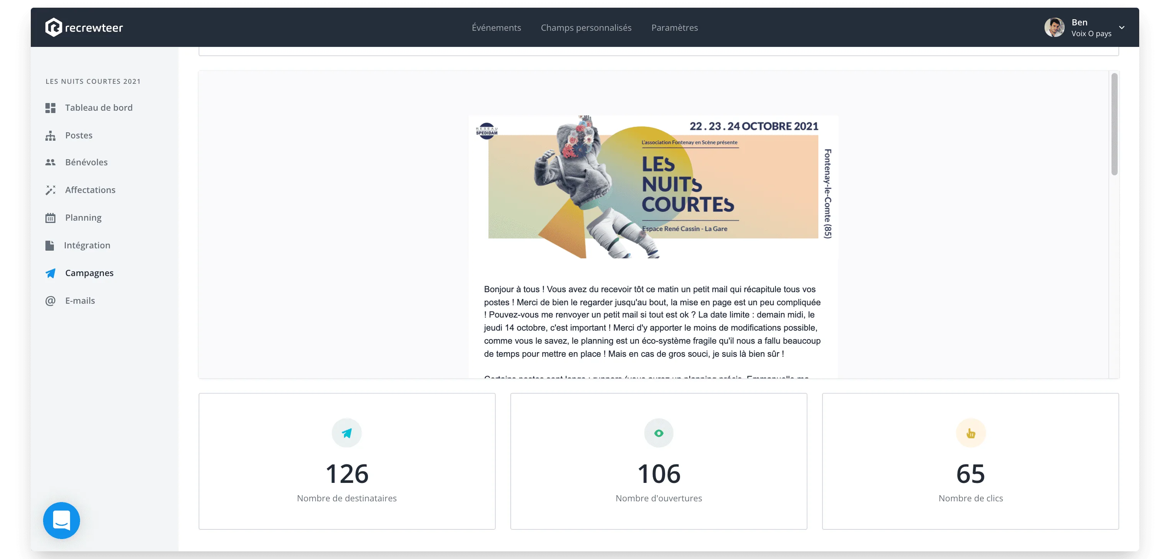This screenshot has height=559, width=1170.
Task: Click the Nombre de destinataires label
Action: 346,498
